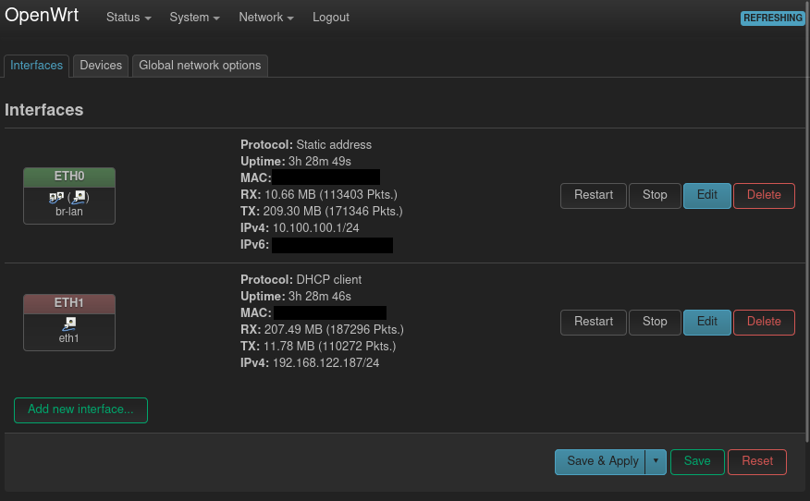Screen dimensions: 810x501
Task: Expand Save & Apply options arrow
Action: [656, 461]
